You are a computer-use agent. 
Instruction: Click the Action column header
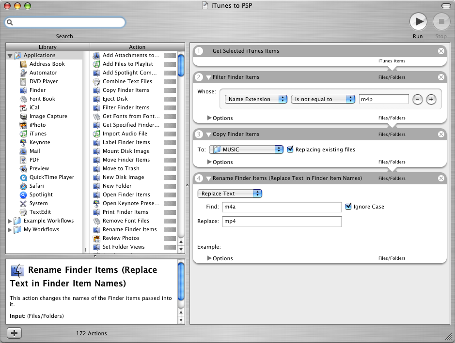tap(137, 47)
